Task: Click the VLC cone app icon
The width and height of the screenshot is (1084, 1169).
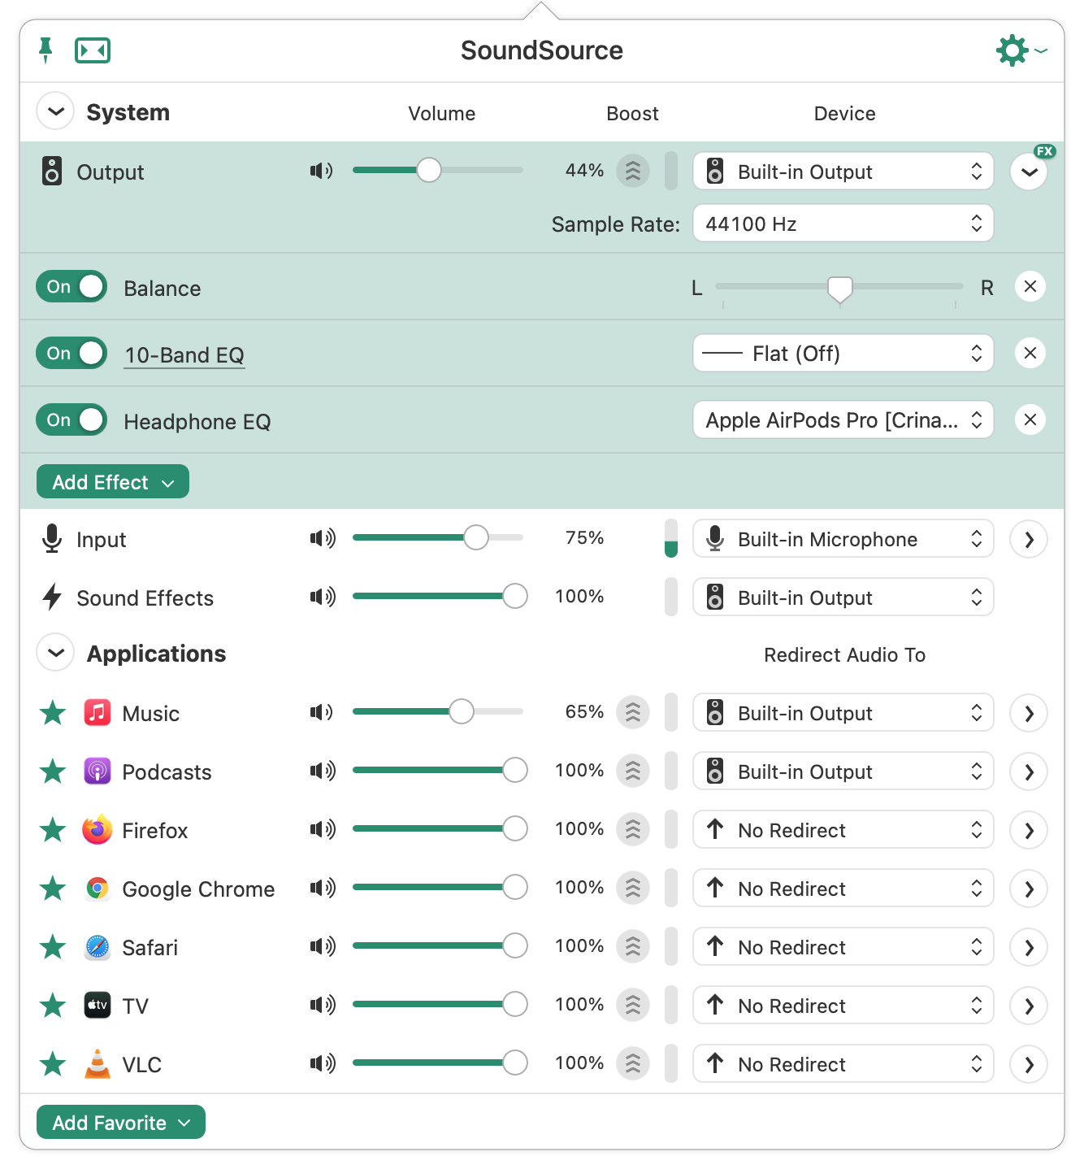Action: coord(98,1064)
